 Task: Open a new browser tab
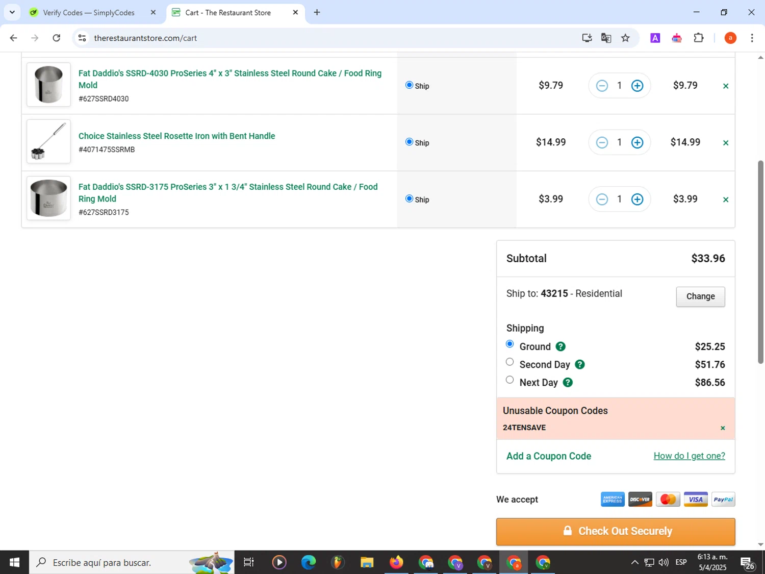[317, 13]
